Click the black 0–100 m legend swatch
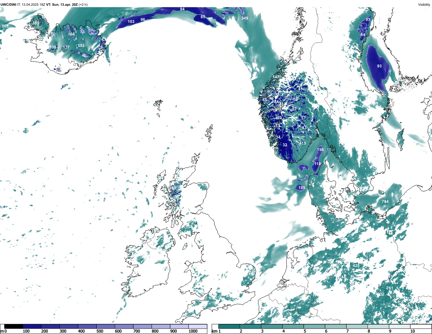The height and width of the screenshot is (334, 432). pyautogui.click(x=13, y=326)
